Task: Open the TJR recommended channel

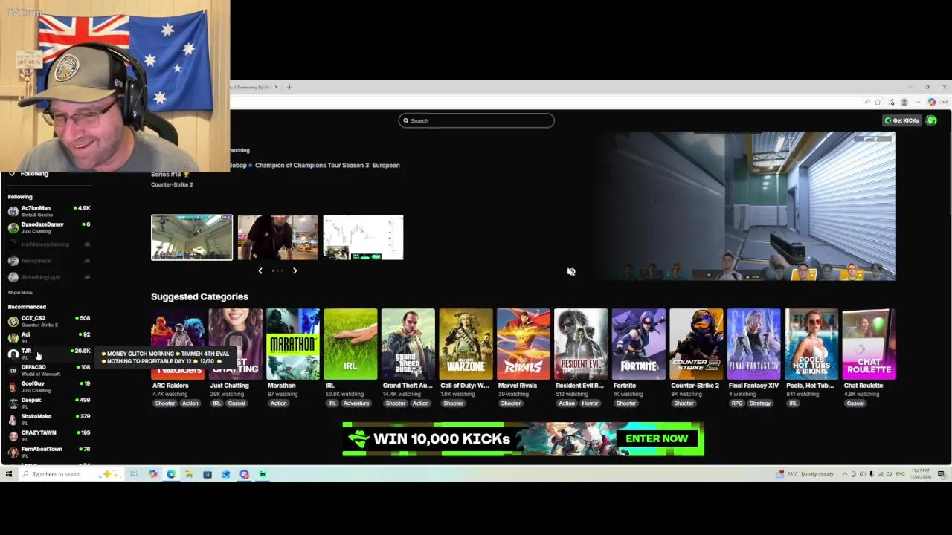Action: [x=49, y=354]
